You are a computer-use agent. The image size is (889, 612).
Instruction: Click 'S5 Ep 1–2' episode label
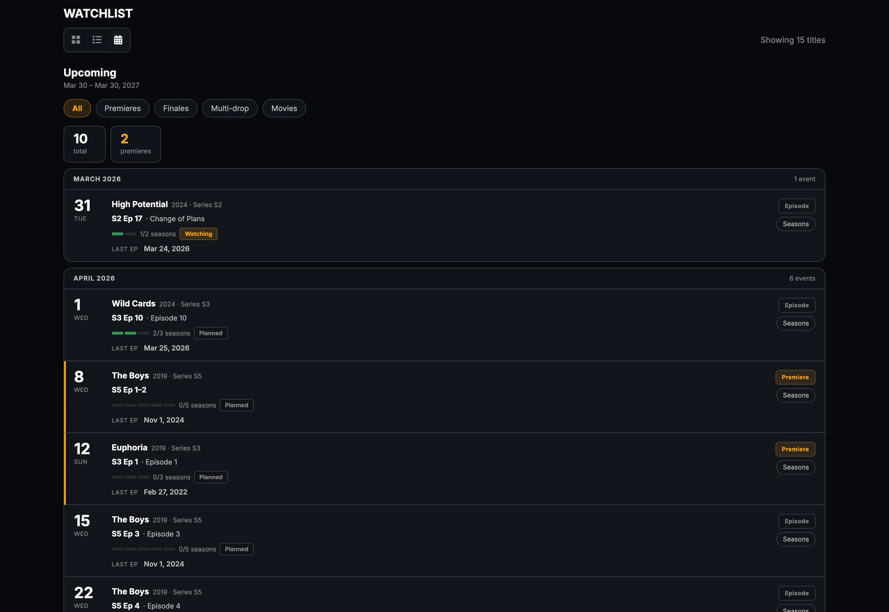(129, 390)
